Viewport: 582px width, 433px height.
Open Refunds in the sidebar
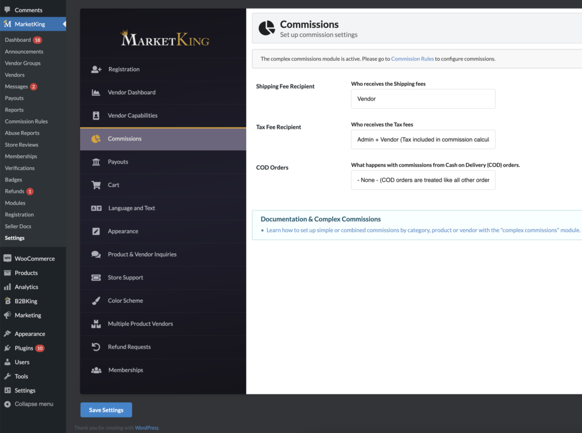pyautogui.click(x=14, y=191)
